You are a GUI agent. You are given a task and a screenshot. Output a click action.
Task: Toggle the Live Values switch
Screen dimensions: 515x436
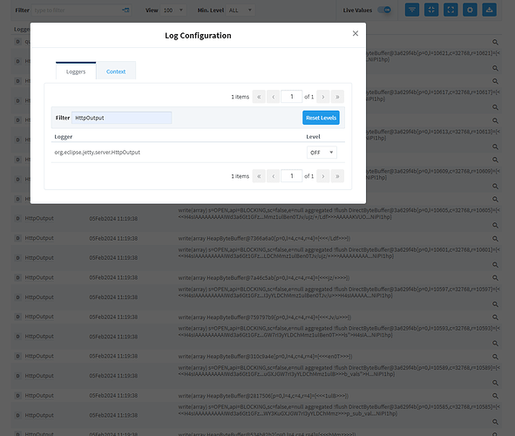tap(384, 10)
